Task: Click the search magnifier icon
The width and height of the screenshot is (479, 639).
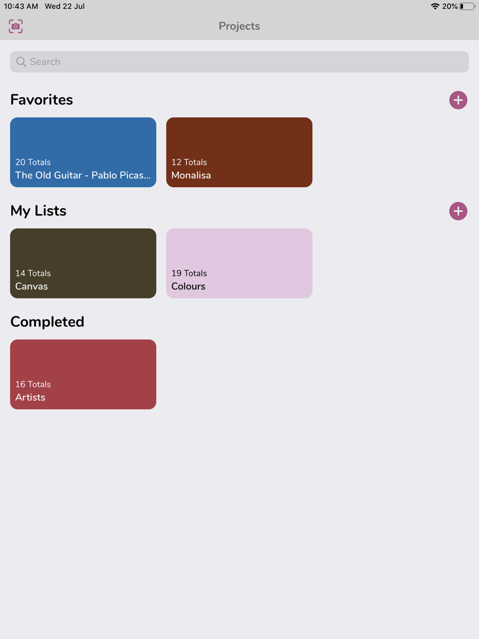Action: tap(21, 62)
